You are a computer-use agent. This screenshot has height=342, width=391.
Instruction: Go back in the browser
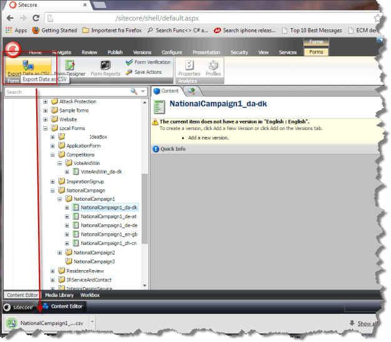click(x=10, y=18)
